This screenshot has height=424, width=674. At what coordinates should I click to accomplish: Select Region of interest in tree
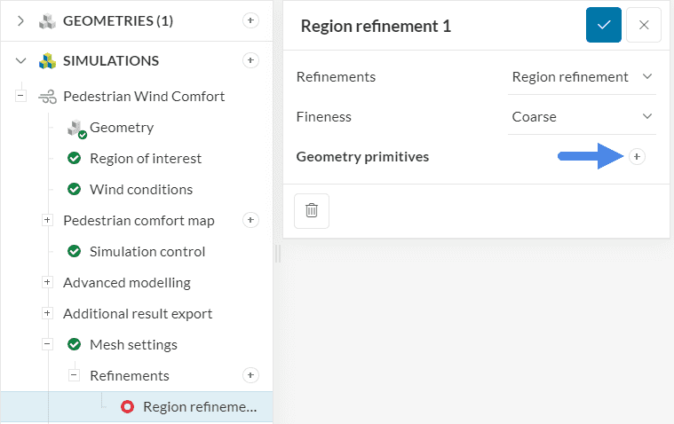click(145, 159)
